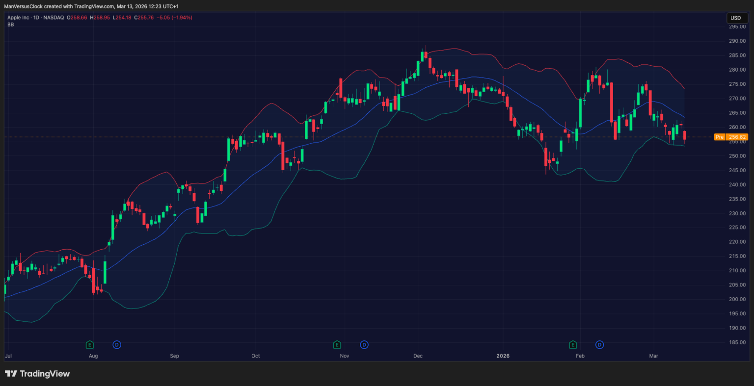Select the green earnings icon near November
Image resolution: width=754 pixels, height=386 pixels.
point(337,345)
